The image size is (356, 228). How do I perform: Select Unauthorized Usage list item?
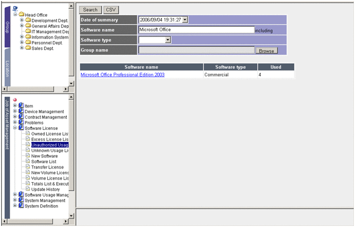tap(50, 145)
